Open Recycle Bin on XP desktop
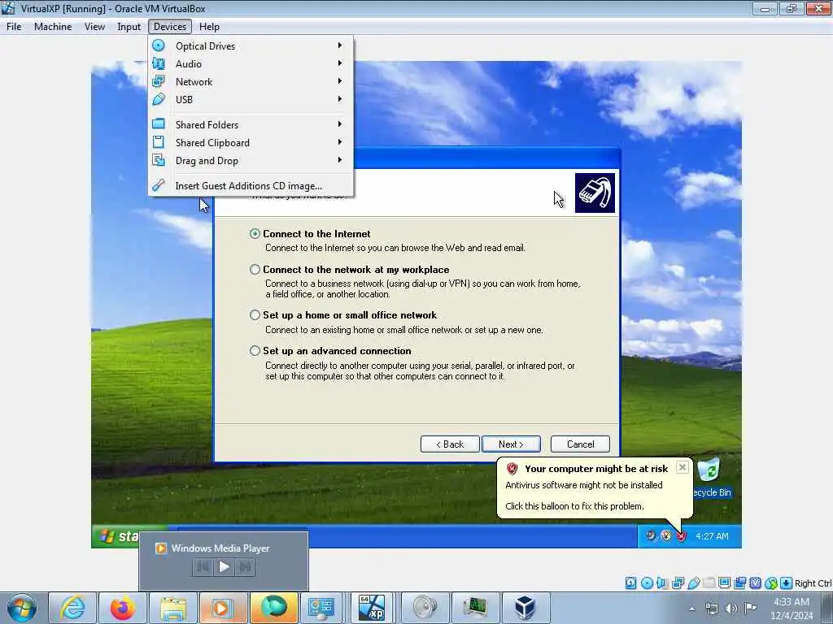The height and width of the screenshot is (624, 833). click(x=711, y=478)
